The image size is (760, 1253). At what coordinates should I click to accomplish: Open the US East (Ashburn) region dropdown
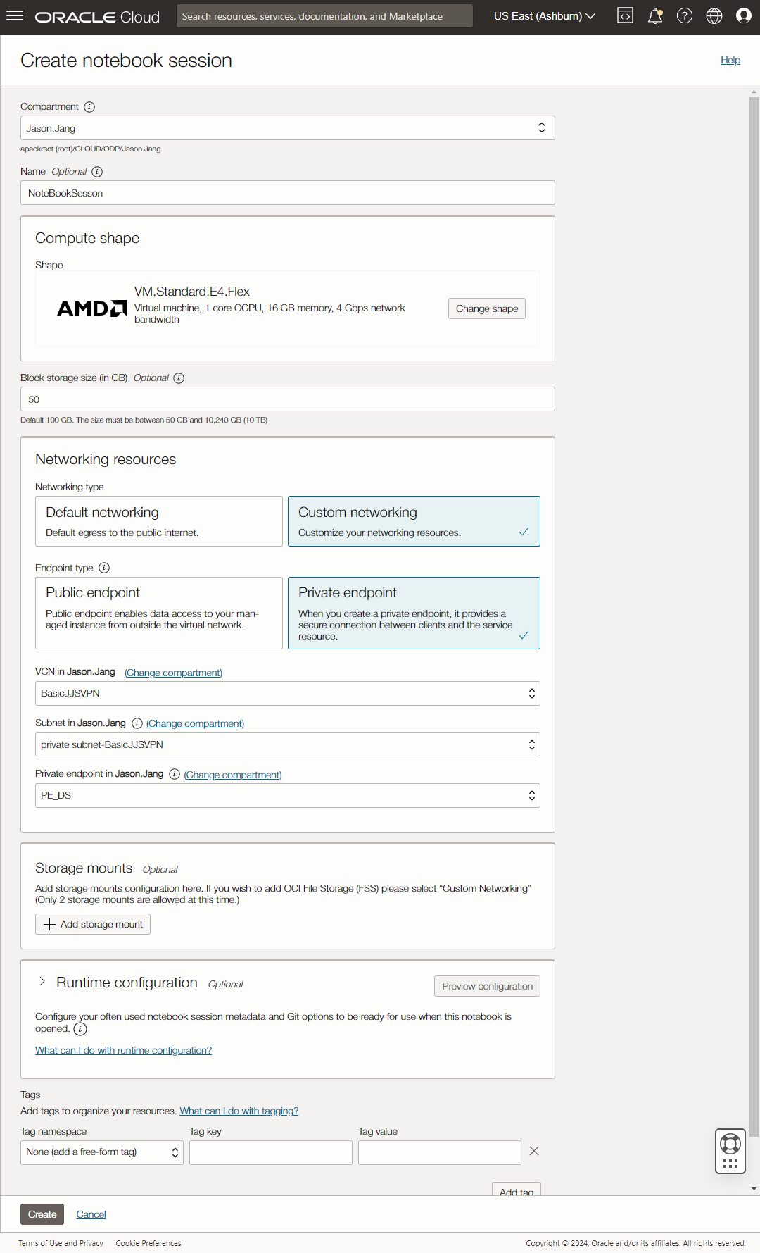click(544, 16)
